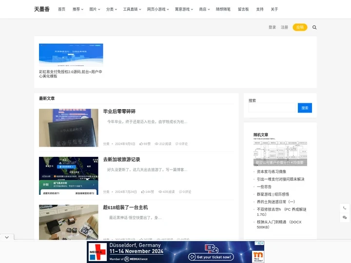Open the 毕业后零零碎碎 article title

pyautogui.click(x=119, y=112)
